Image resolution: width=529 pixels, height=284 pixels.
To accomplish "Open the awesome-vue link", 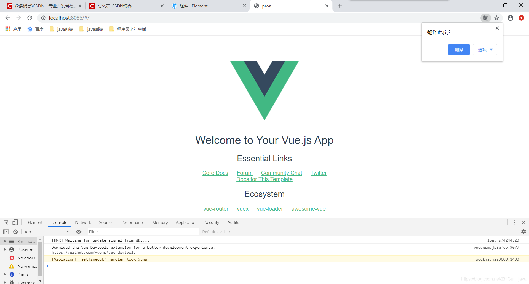I will 309,209.
